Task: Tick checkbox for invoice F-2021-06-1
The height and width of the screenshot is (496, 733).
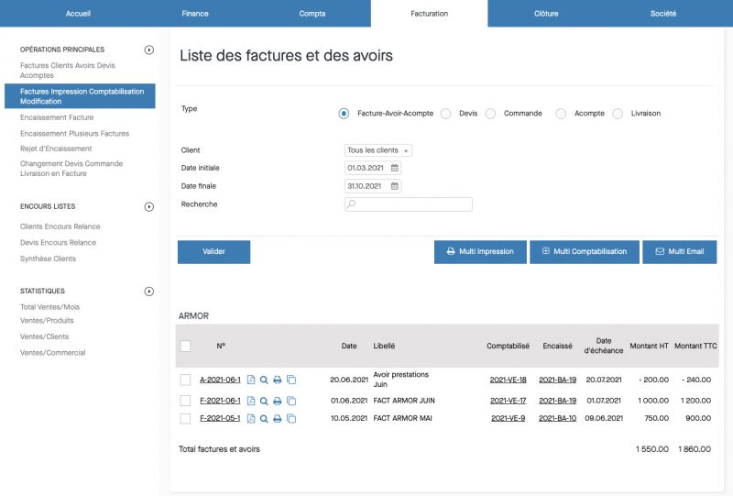Action: (x=186, y=401)
